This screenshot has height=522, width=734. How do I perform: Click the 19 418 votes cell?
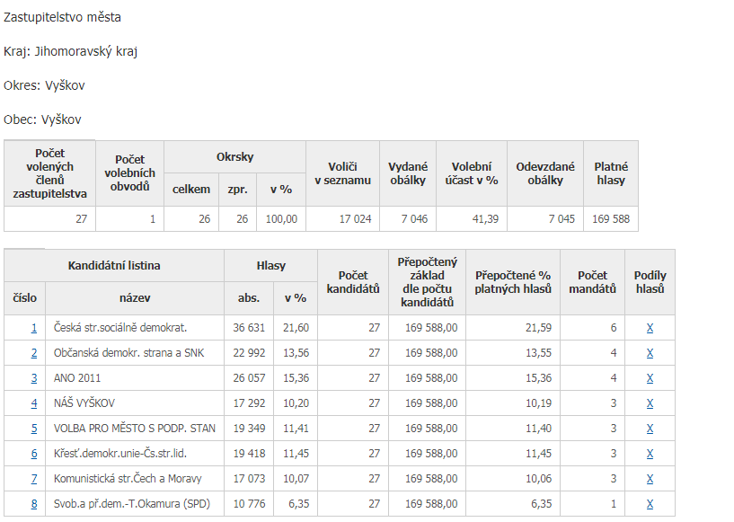(249, 454)
